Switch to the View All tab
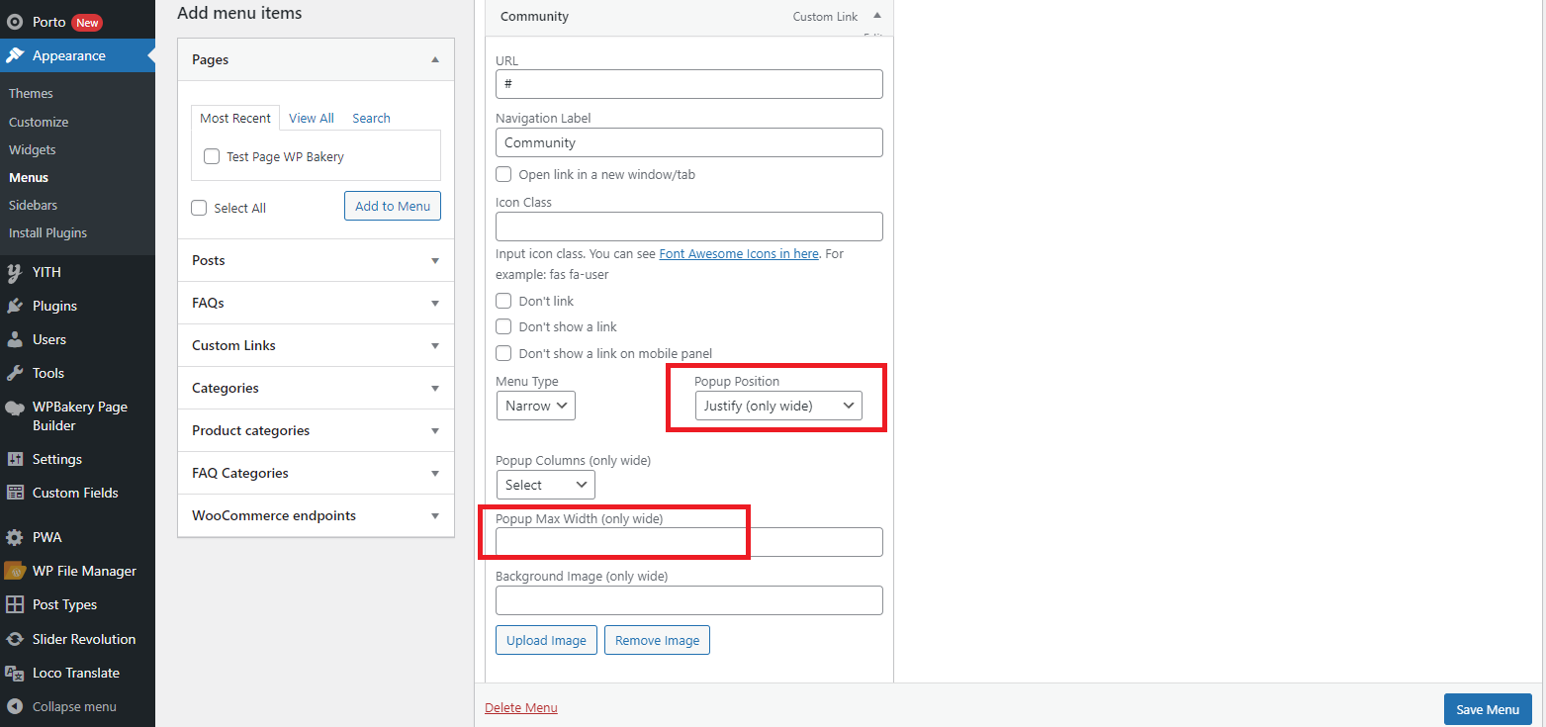 (x=312, y=118)
